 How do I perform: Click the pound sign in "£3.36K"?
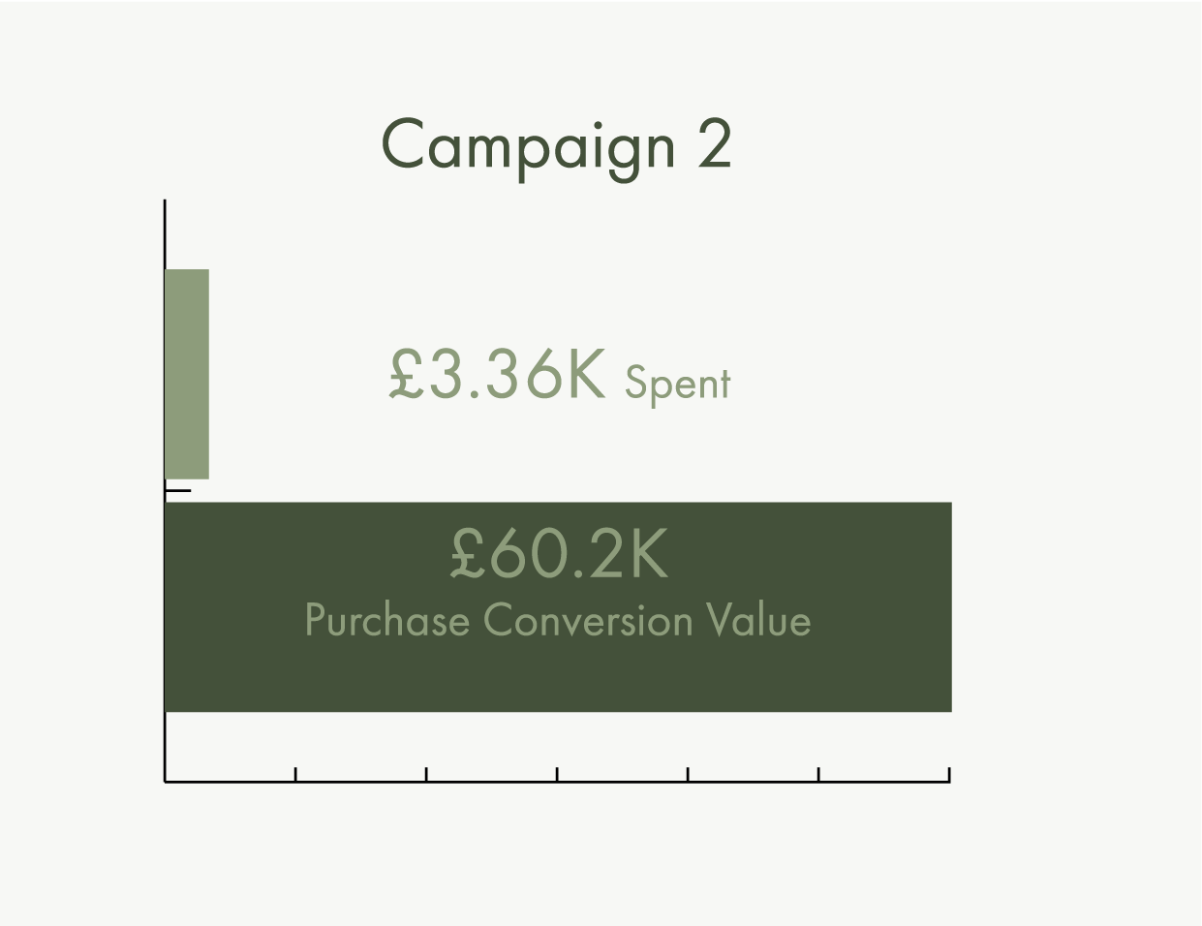point(404,376)
